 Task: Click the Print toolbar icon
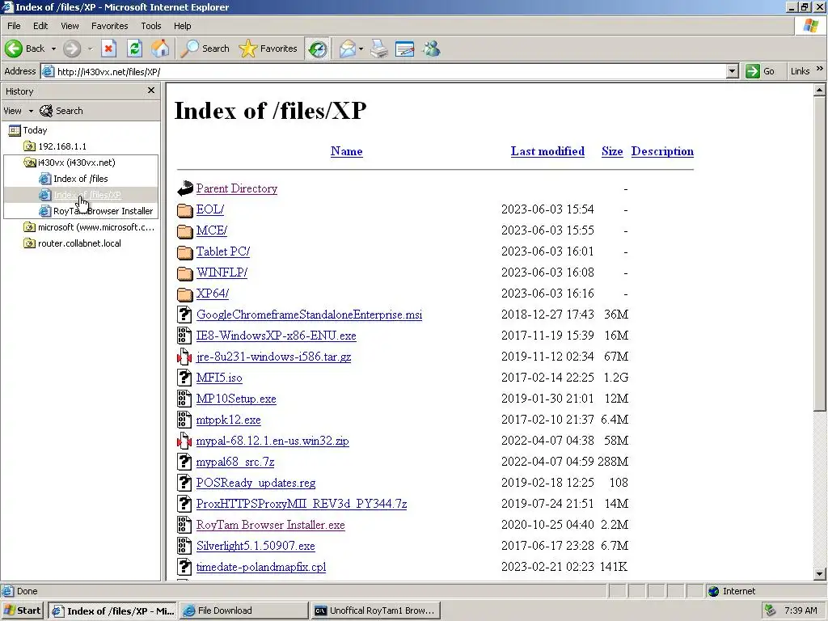click(378, 49)
